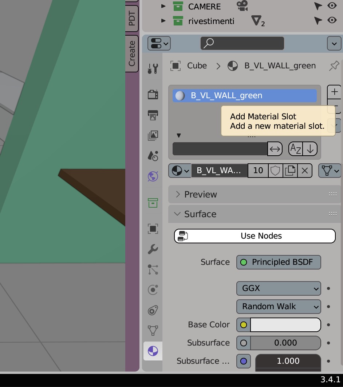Image resolution: width=343 pixels, height=387 pixels.
Task: Open the World properties tab
Action: 153,177
